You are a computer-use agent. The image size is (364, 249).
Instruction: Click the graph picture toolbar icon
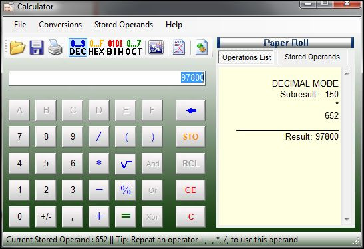click(156, 47)
